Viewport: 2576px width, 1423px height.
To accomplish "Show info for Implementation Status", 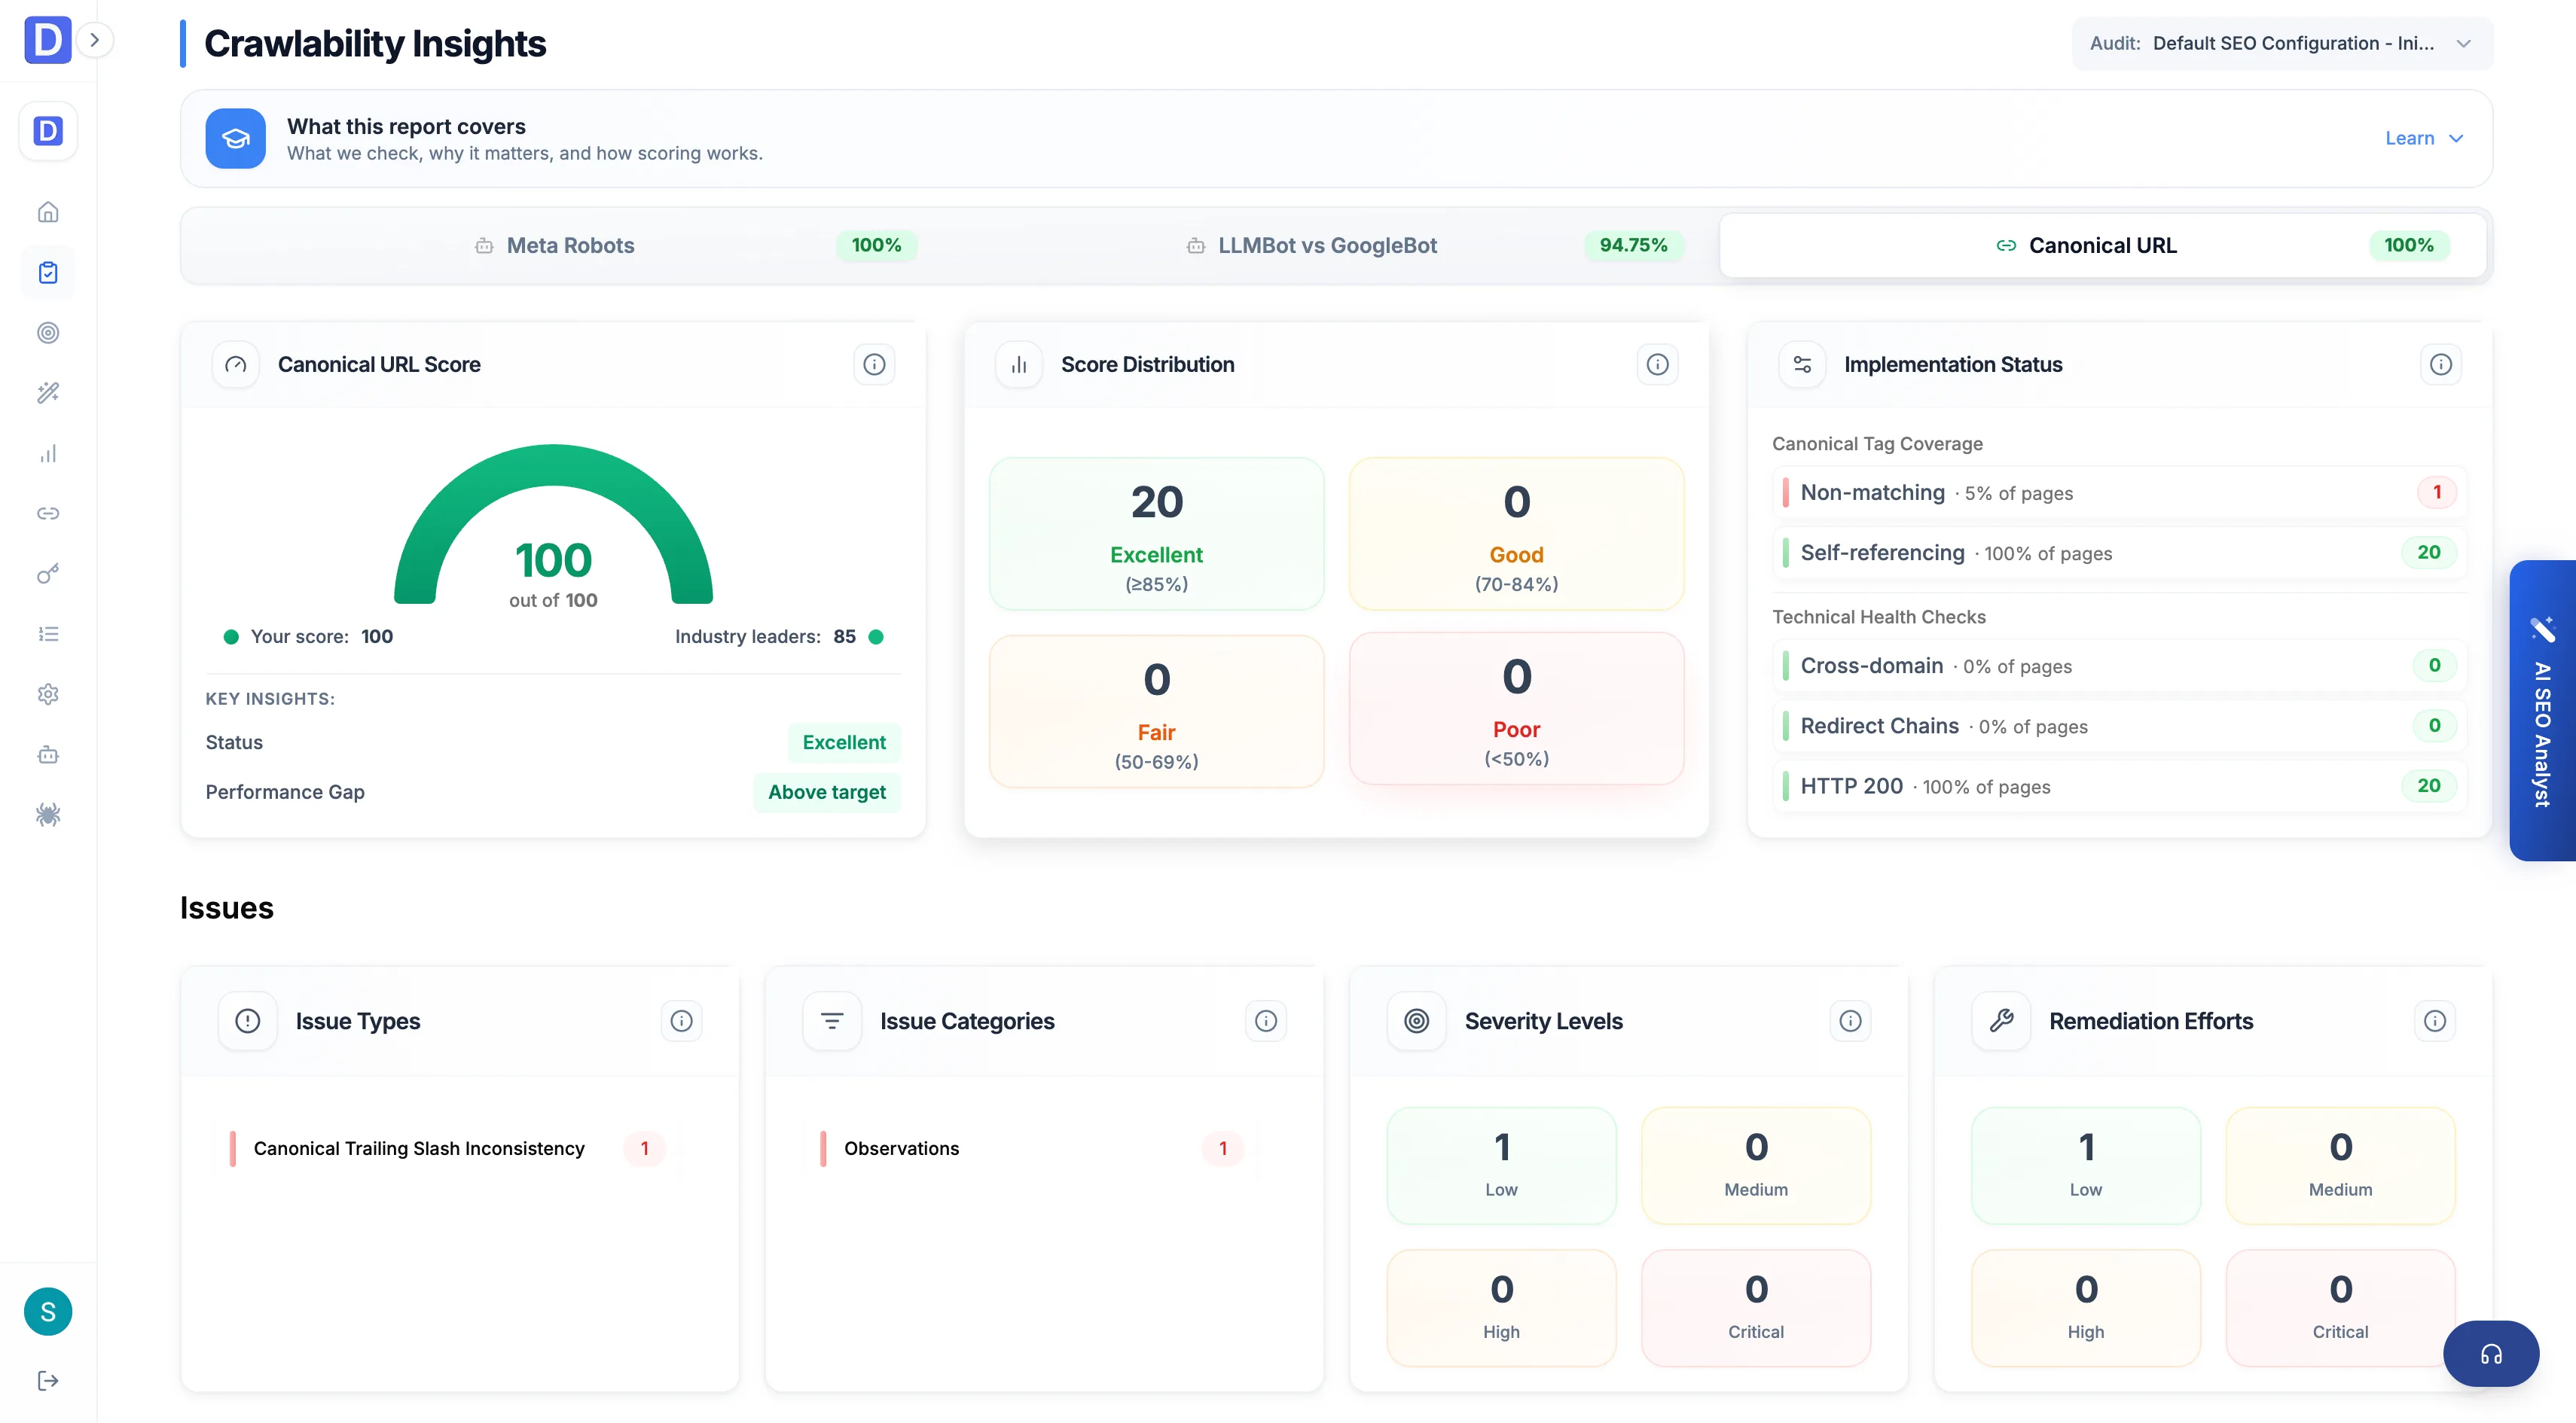I will (2440, 364).
